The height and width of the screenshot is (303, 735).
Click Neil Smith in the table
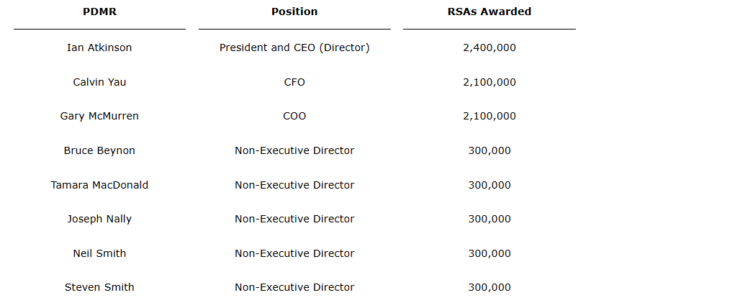pyautogui.click(x=99, y=253)
